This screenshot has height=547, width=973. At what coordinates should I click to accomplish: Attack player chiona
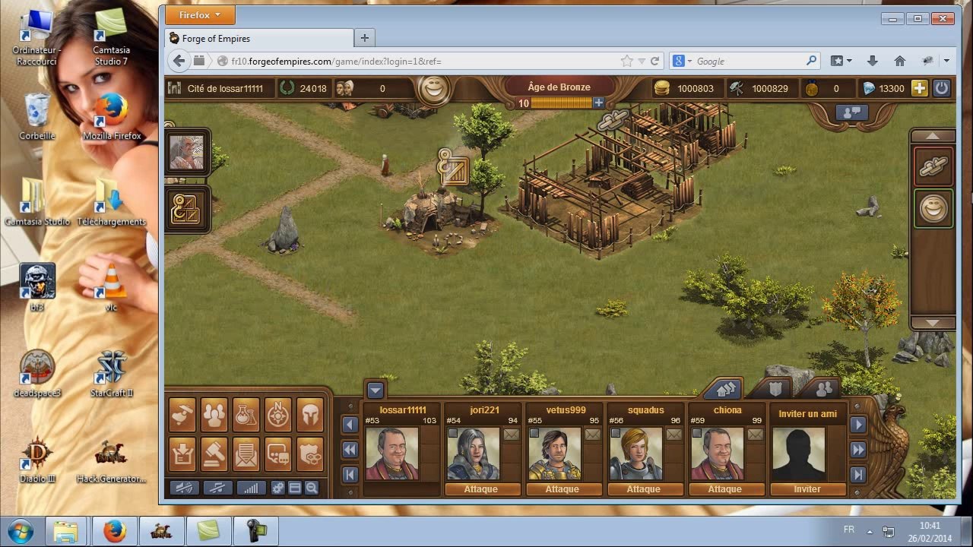725,489
